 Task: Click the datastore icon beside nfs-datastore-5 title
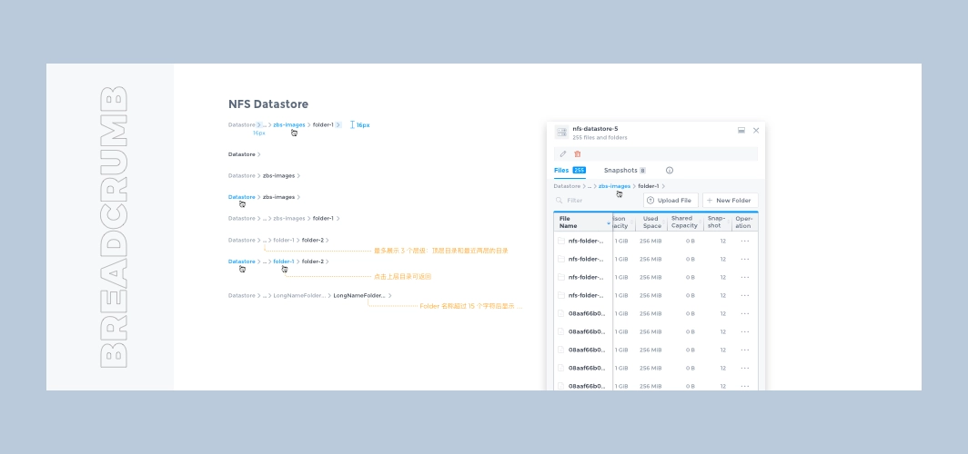561,133
